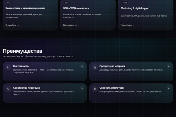The width and height of the screenshot is (176, 117).
Task: Click the Системность card title
Action: 21,66
